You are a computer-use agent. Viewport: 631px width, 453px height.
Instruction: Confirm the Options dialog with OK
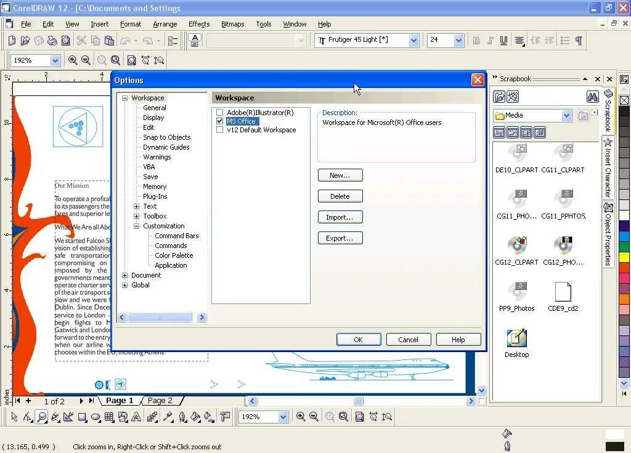coord(359,340)
